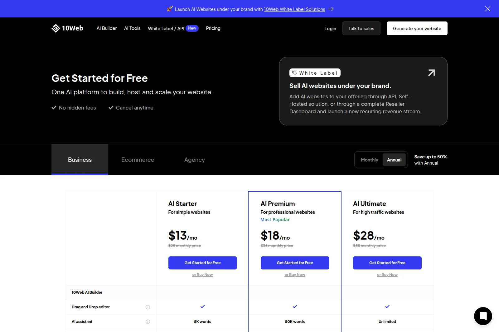
Task: Click the arrow icon after White Label Solutions
Action: pyautogui.click(x=331, y=9)
